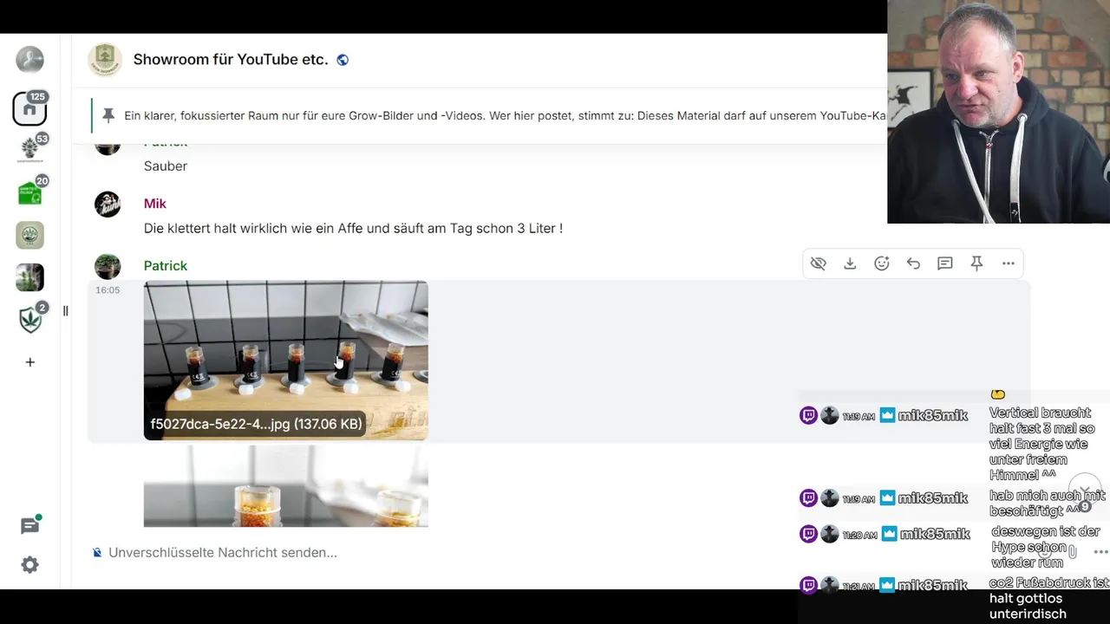This screenshot has width=1110, height=624.
Task: Select the green space with badge 20
Action: [x=29, y=193]
